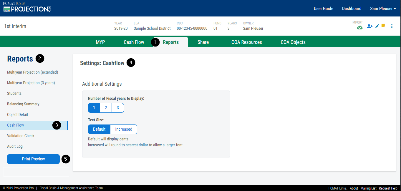Go to the Dashboard
401x191 pixels.
pos(352,9)
